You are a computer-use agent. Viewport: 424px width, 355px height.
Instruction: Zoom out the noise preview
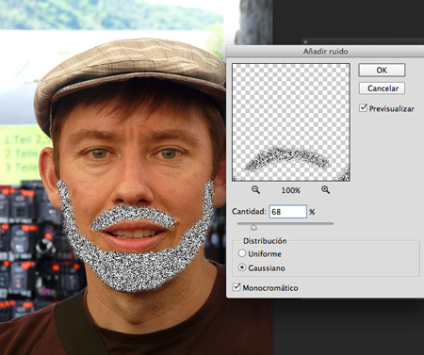click(x=255, y=189)
